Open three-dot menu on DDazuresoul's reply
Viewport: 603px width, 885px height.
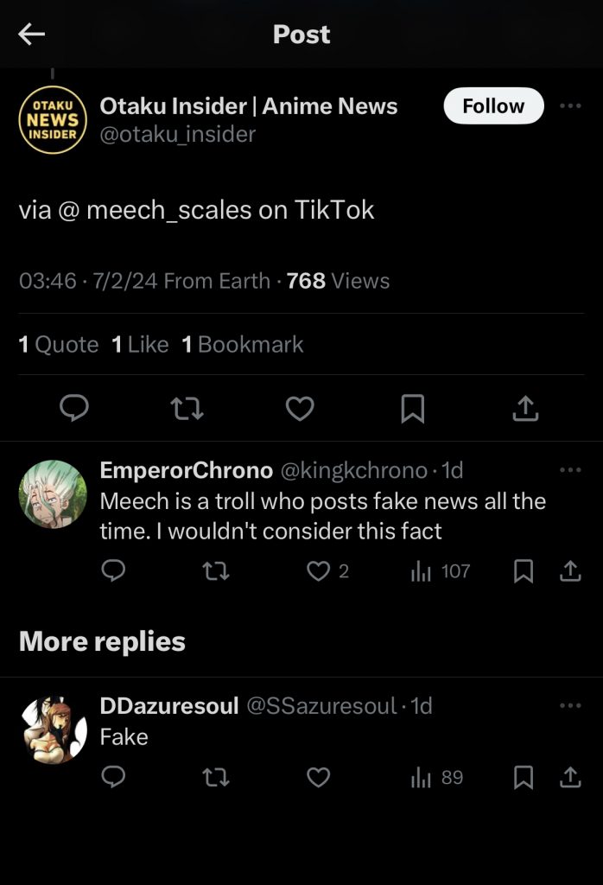tap(570, 705)
